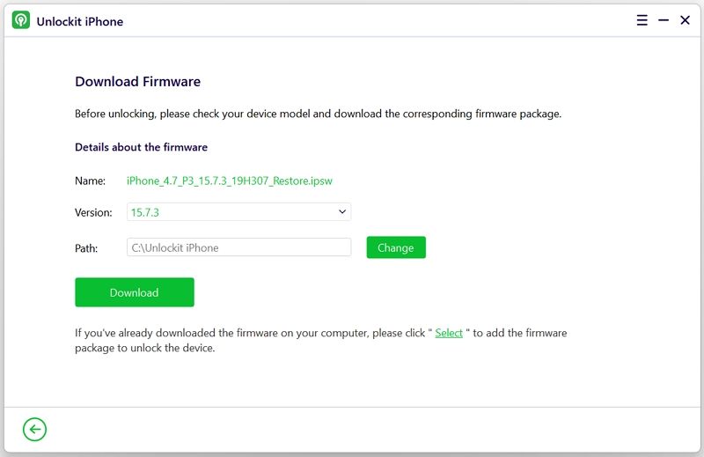Click the Unlockit iPhone app logo

pos(20,20)
